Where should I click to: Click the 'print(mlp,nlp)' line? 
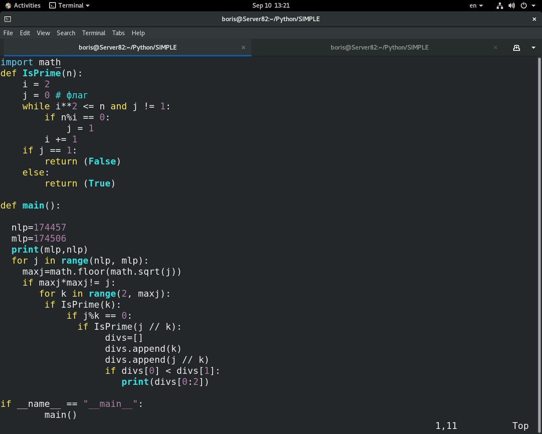[x=50, y=250]
